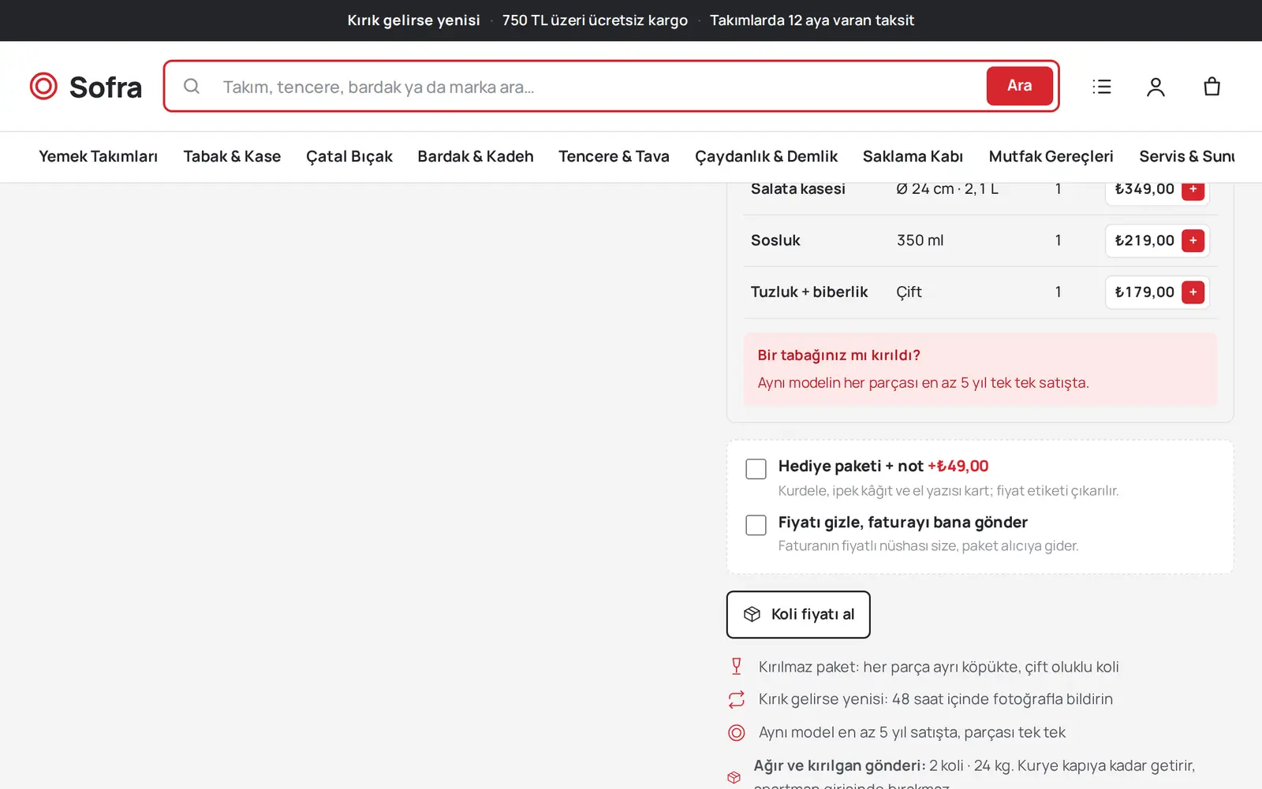Image resolution: width=1262 pixels, height=789 pixels.
Task: Click 'Takımlarda 12 aya varan taksit' banner text
Action: pyautogui.click(x=812, y=20)
